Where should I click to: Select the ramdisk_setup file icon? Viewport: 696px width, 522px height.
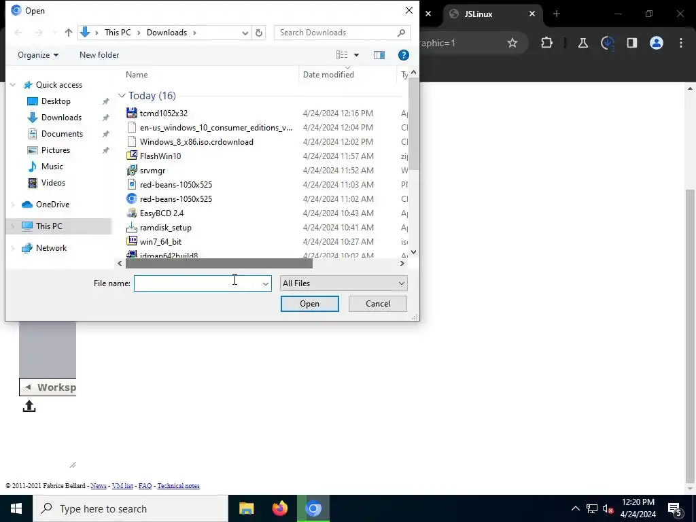(132, 228)
